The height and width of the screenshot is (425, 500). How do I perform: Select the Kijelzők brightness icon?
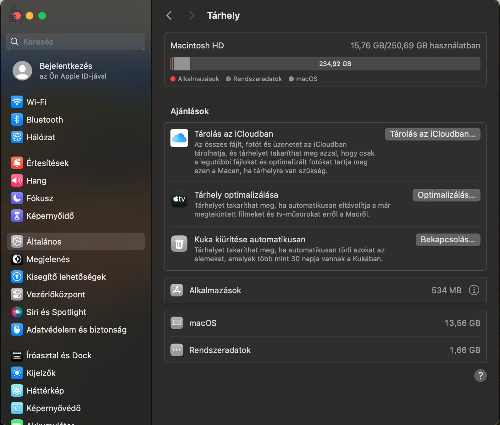[x=17, y=373]
